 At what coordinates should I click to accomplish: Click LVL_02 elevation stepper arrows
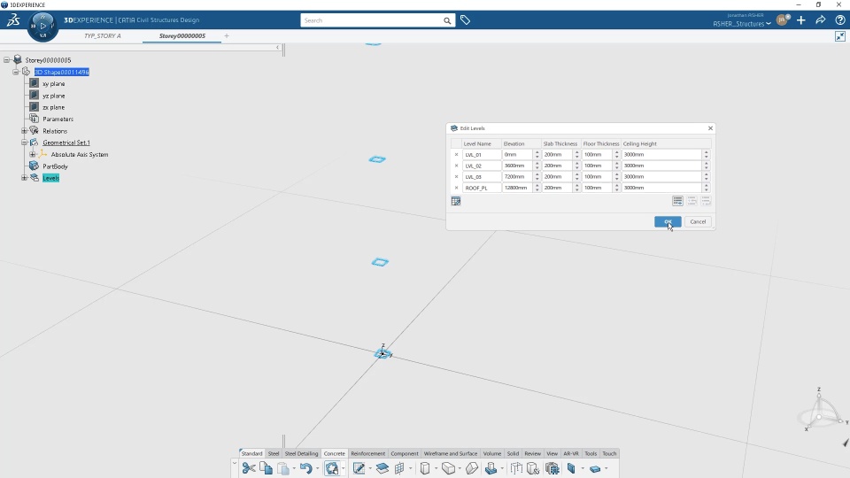click(x=537, y=166)
